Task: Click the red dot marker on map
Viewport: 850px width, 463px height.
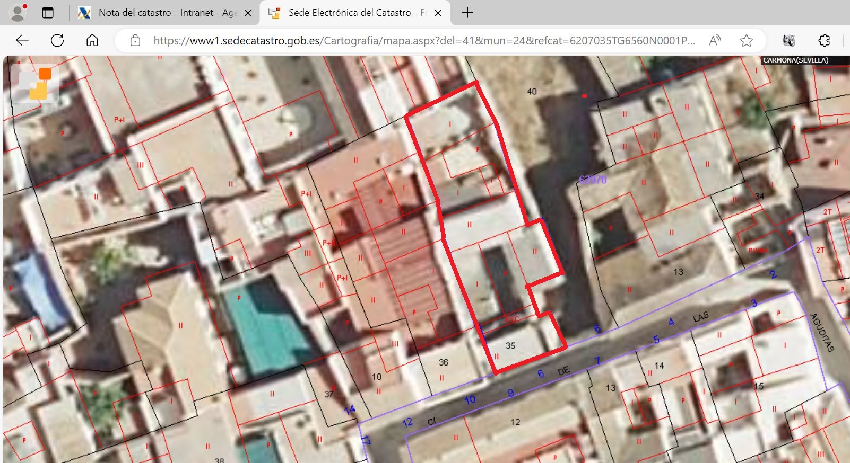Action: point(584,96)
